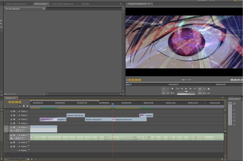Open the Program Sequence 01 dropdown
243x161 pixels.
[149, 4]
